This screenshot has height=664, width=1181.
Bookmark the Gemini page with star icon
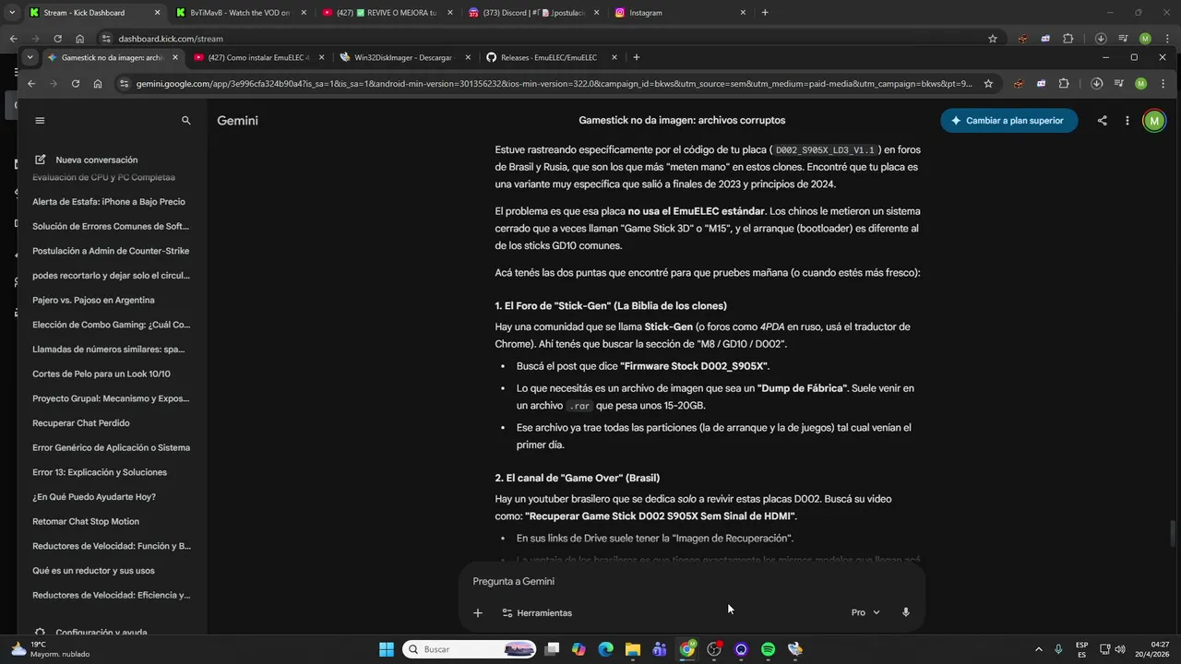[x=988, y=83]
